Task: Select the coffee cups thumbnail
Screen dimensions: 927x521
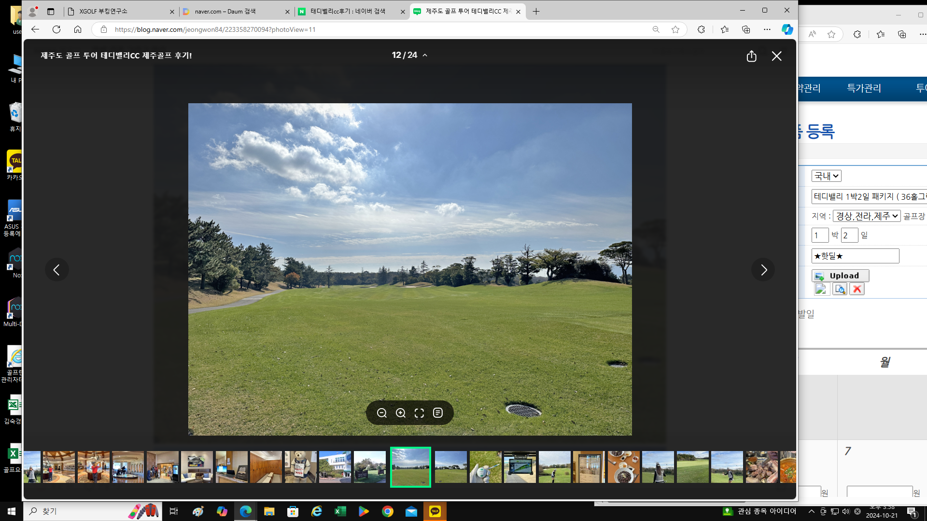Action: pyautogui.click(x=623, y=467)
